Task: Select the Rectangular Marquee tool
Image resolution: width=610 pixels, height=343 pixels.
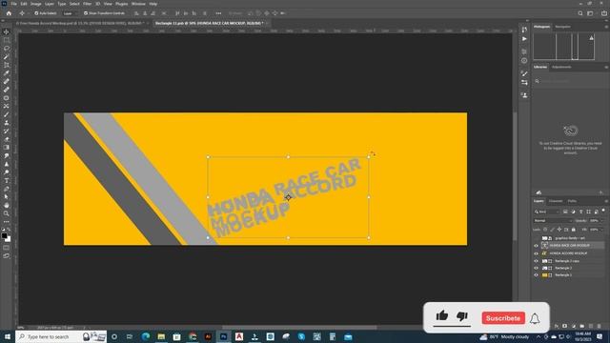Action: (7, 40)
